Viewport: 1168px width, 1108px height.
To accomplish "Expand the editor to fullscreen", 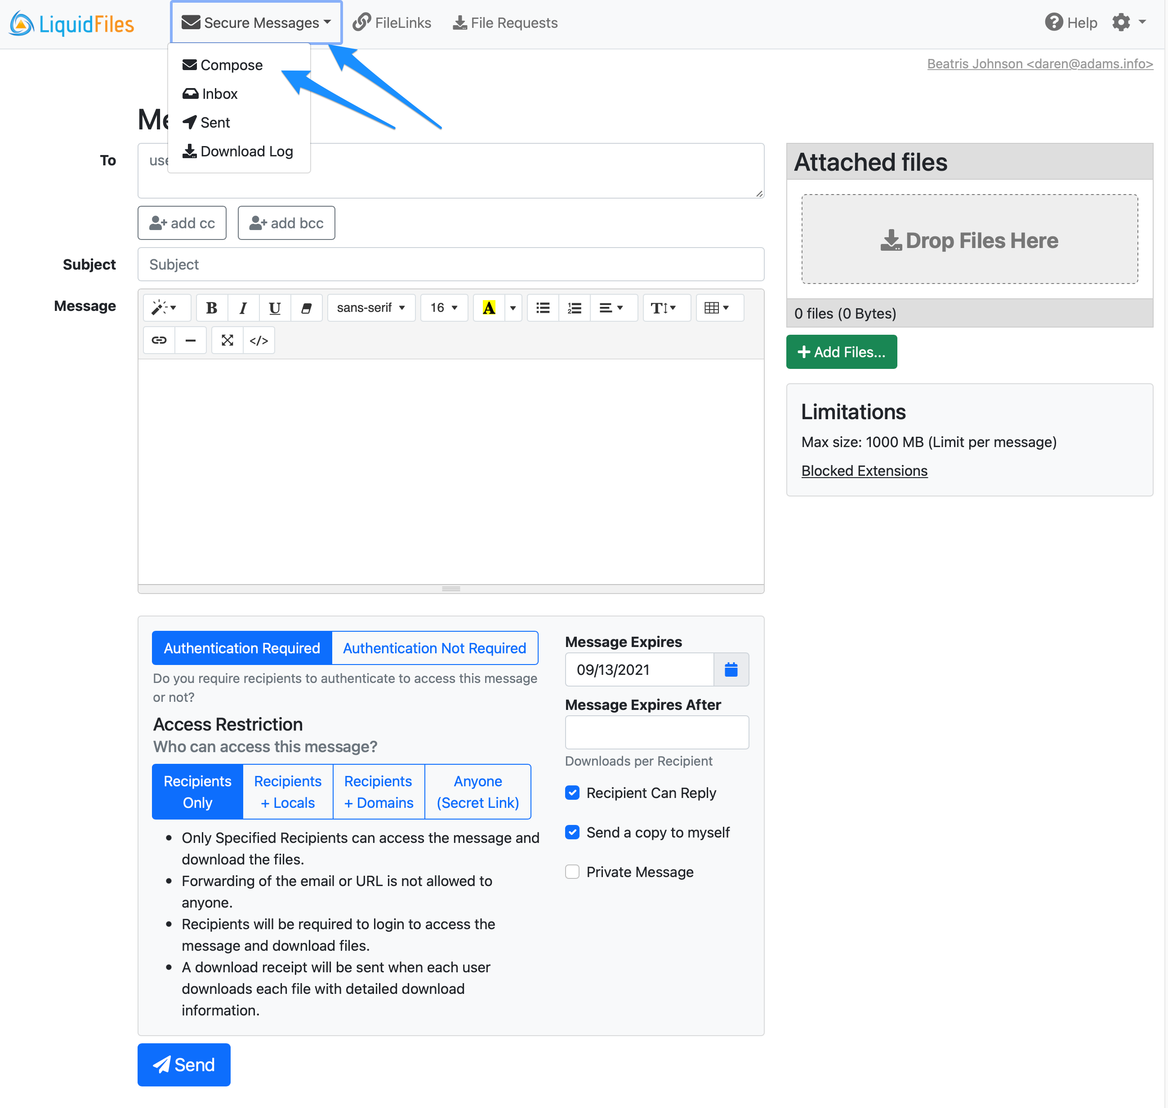I will click(227, 340).
